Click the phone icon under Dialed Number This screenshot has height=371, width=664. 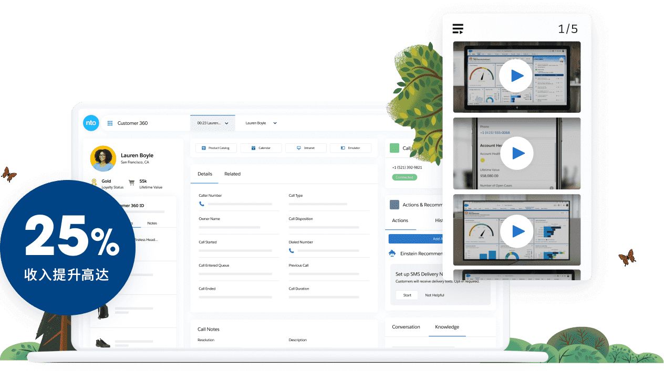292,250
